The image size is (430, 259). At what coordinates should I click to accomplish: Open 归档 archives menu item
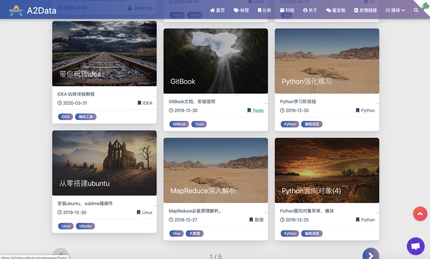pyautogui.click(x=287, y=10)
